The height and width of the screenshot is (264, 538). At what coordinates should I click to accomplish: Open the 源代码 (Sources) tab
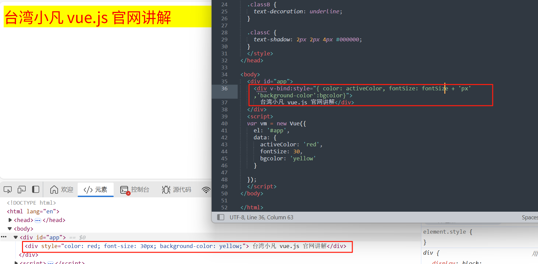[x=177, y=190]
